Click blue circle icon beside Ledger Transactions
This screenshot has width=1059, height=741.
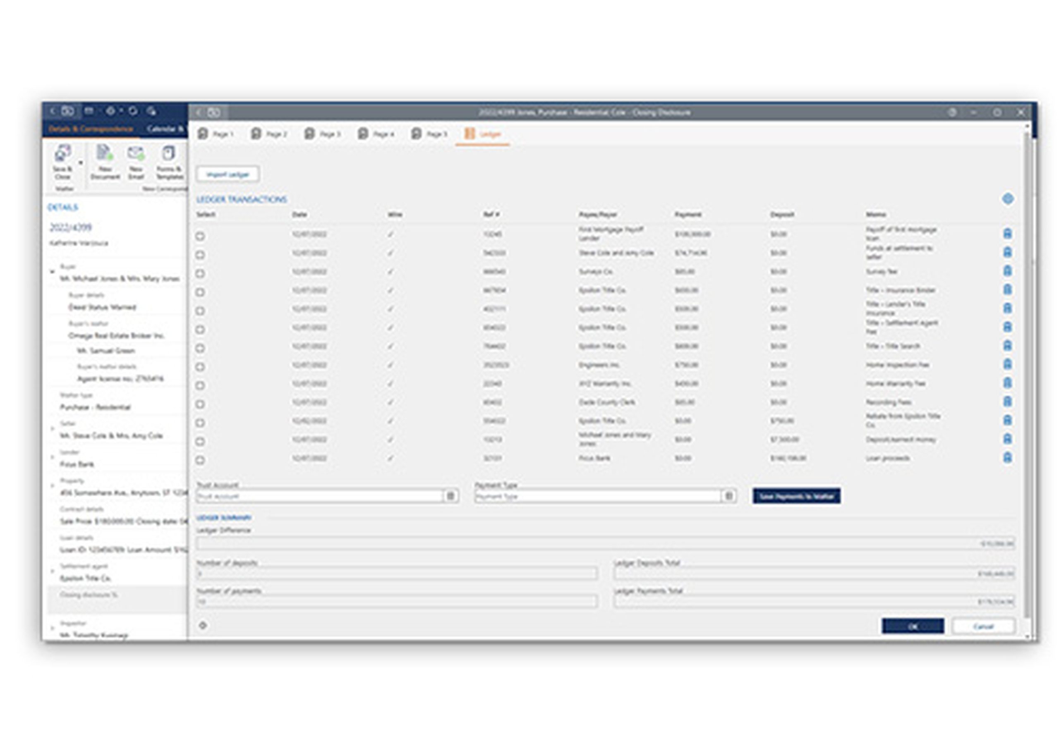click(x=1008, y=199)
